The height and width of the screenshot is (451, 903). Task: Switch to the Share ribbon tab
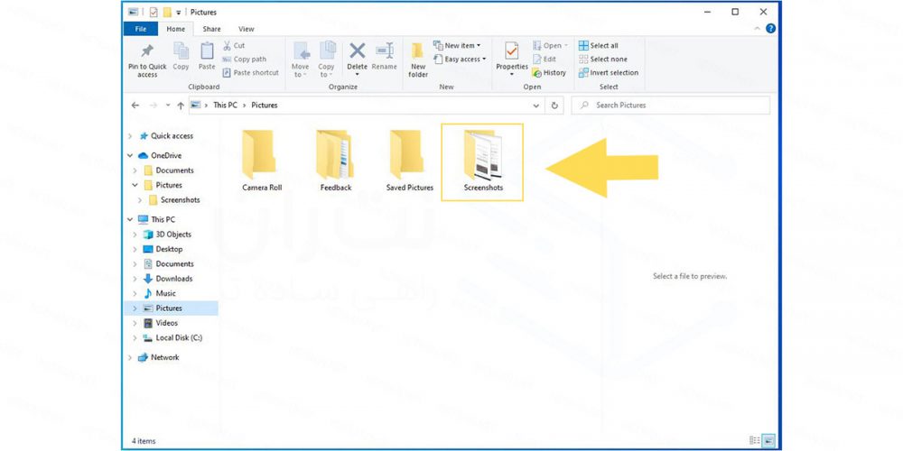tap(211, 29)
